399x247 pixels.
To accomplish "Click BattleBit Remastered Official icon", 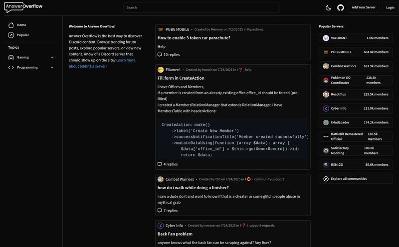I will pyautogui.click(x=326, y=136).
